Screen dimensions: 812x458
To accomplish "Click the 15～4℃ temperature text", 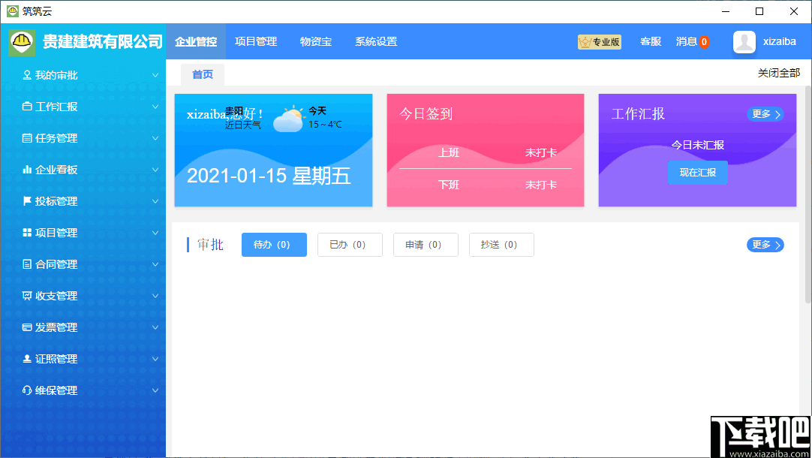I will pos(325,125).
